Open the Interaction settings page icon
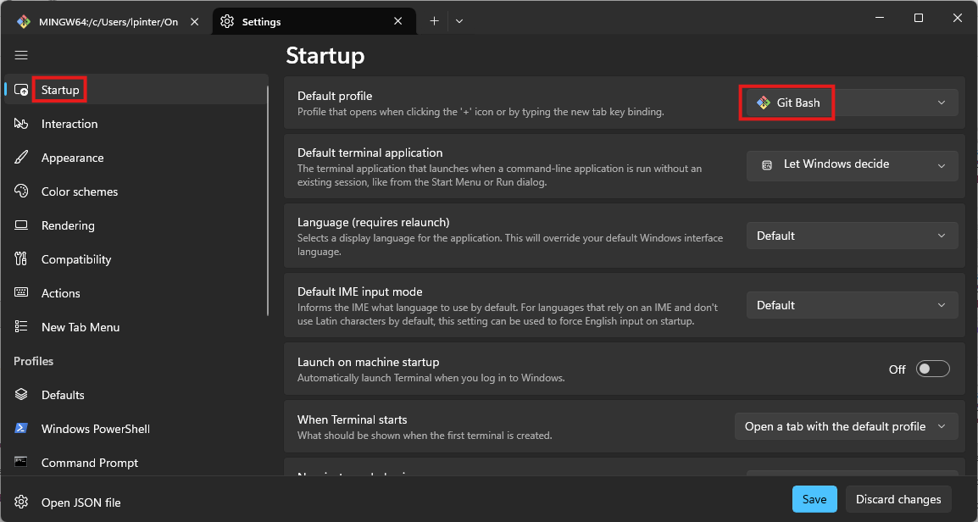The height and width of the screenshot is (522, 978). 22,124
